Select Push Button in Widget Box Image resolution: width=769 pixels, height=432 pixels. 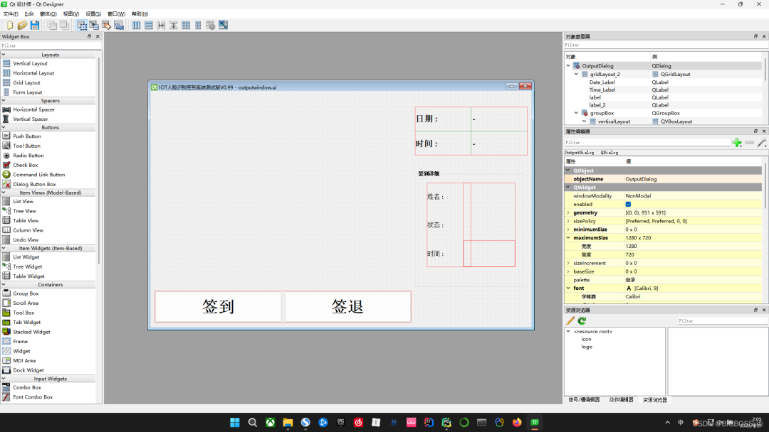coord(26,136)
